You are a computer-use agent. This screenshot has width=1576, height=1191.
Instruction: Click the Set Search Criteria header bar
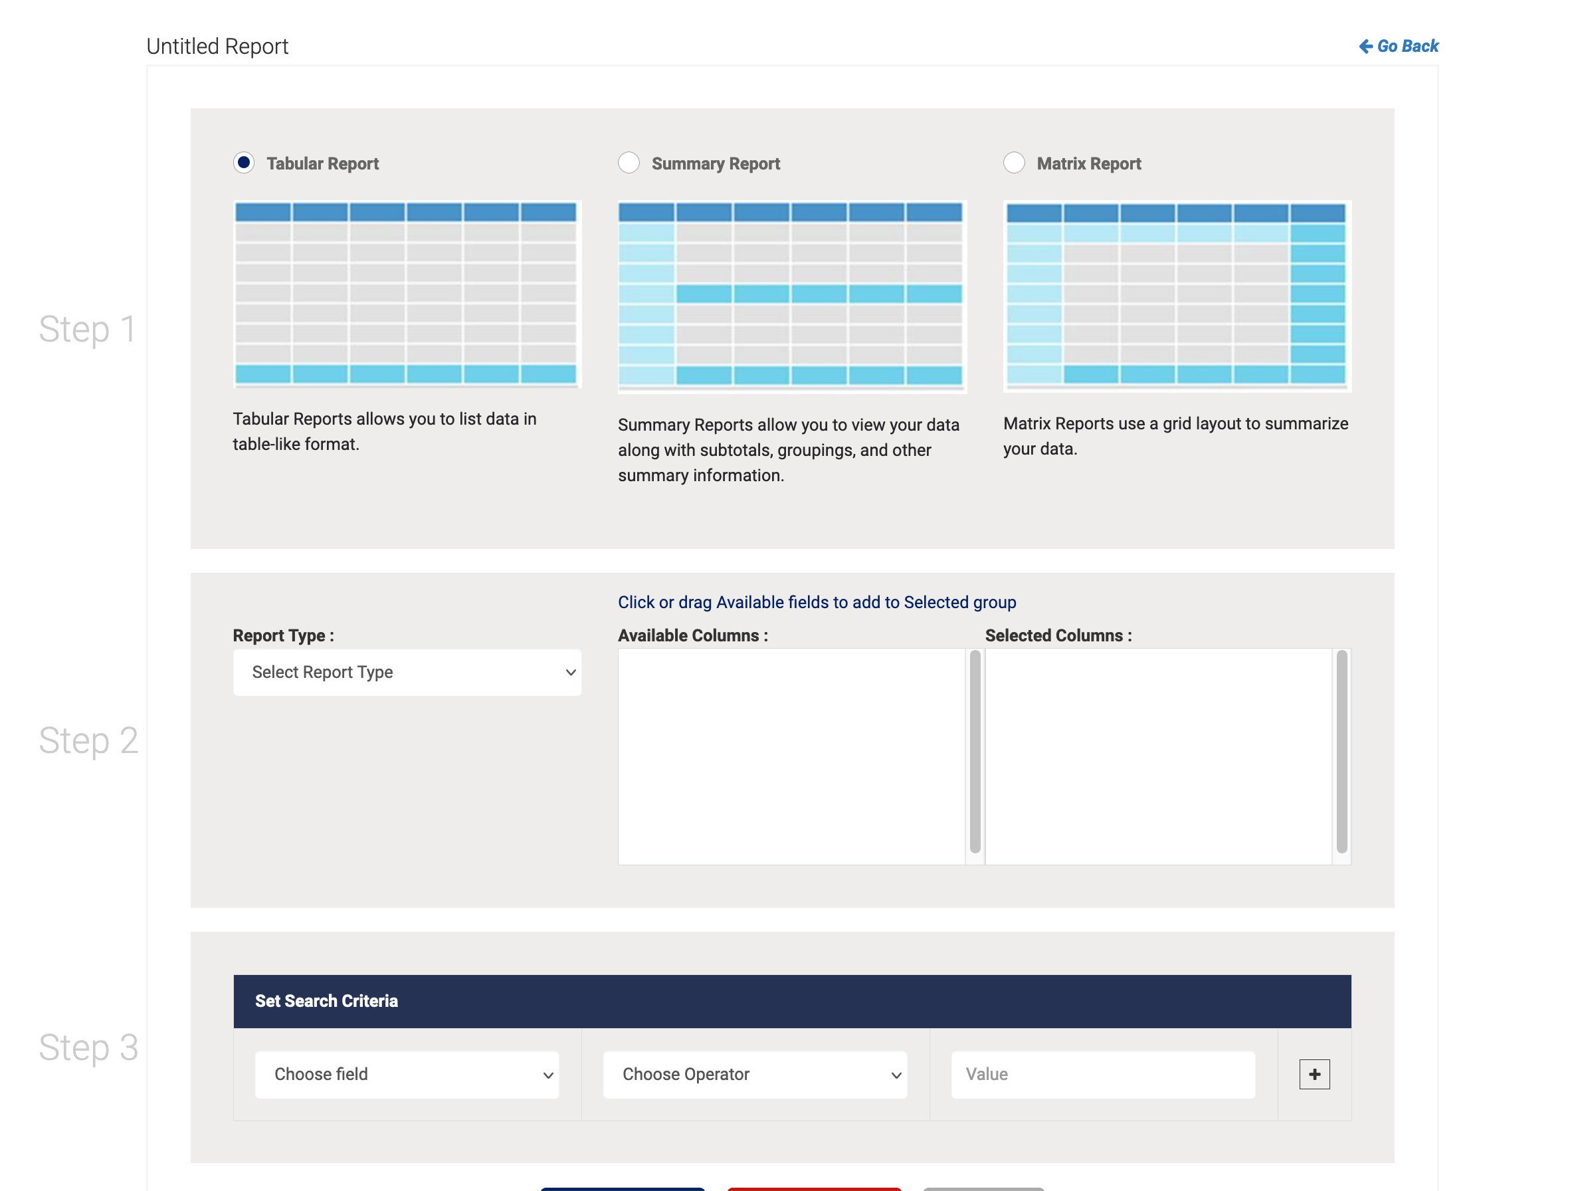coord(791,1001)
